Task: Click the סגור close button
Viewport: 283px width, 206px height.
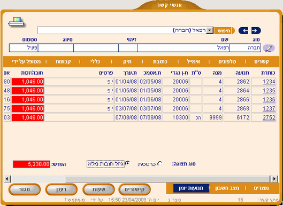Action: click(x=25, y=189)
